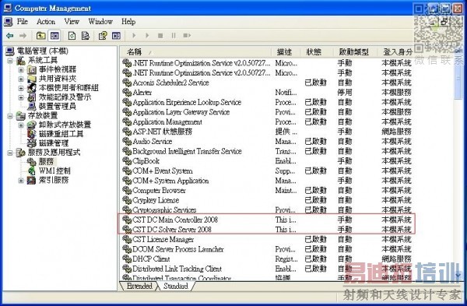This screenshot has width=467, height=306.
Task: Expand the 索引服務 tree node
Action: [x=21, y=181]
